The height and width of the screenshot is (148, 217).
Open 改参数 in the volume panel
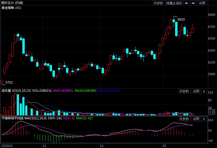(184, 91)
